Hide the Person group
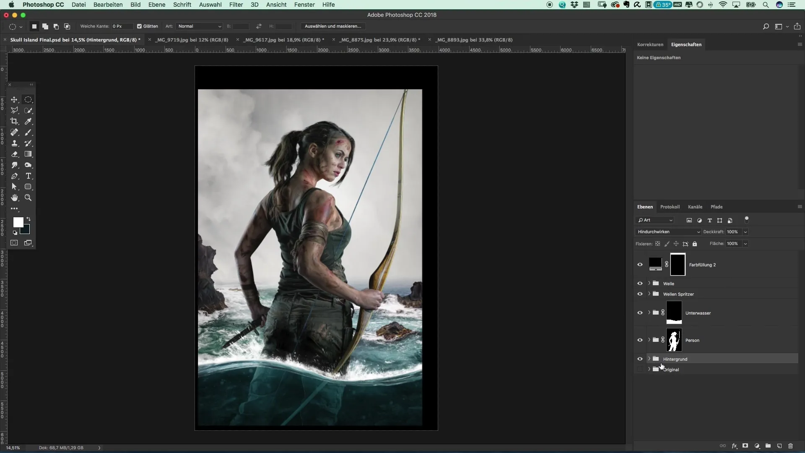 [x=640, y=340]
